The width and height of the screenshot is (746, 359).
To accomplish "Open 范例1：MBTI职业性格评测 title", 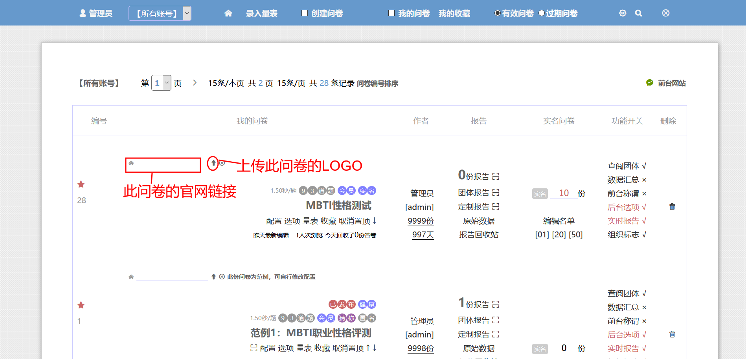I will [x=311, y=333].
